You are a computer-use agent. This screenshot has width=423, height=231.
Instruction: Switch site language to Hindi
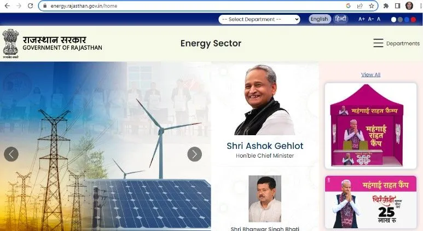click(x=340, y=19)
